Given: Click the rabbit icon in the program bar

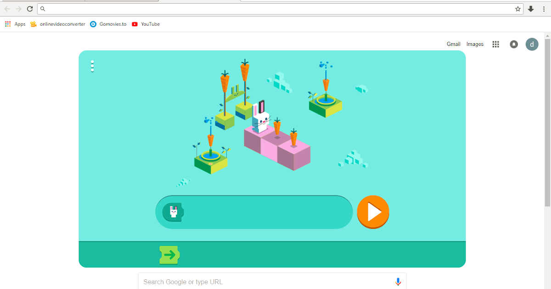Looking at the screenshot, I should coord(172,211).
